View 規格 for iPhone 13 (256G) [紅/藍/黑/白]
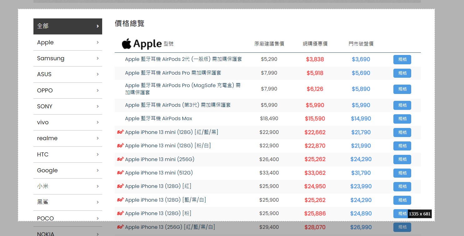The width and height of the screenshot is (464, 236). [402, 227]
